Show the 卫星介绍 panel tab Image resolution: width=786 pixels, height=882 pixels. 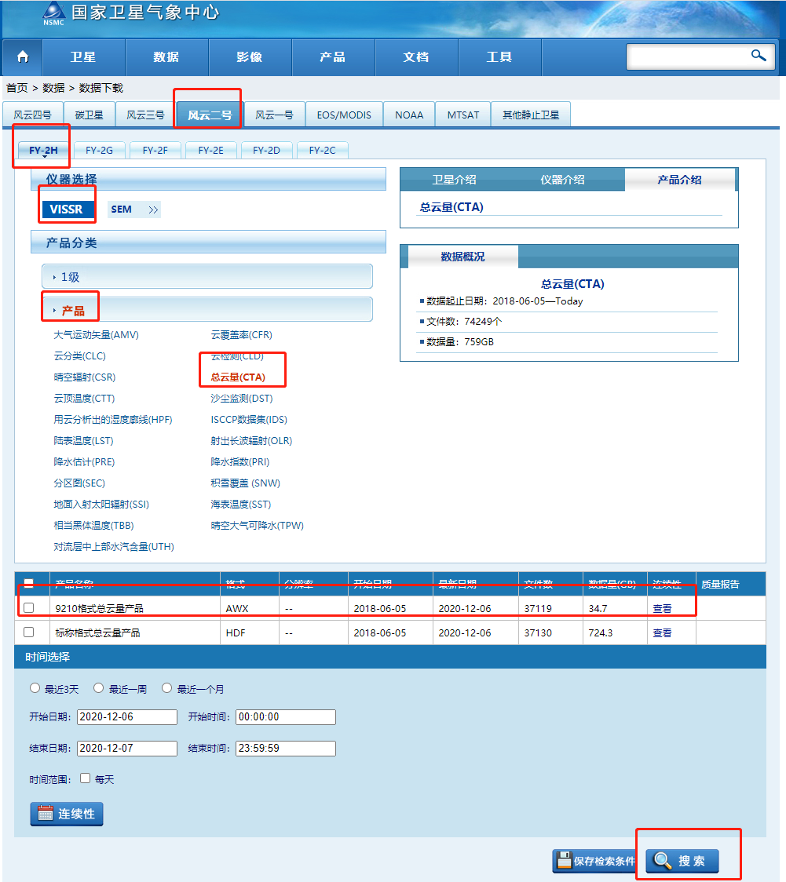click(x=455, y=180)
